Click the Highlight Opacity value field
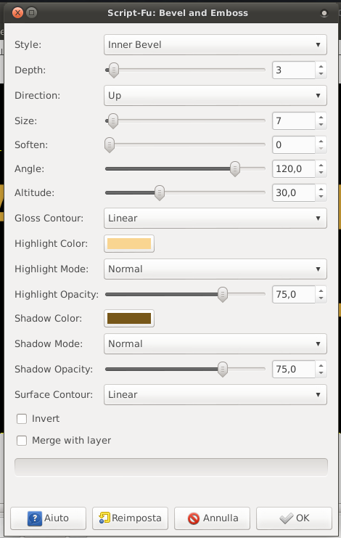This screenshot has width=341, height=538. pos(294,294)
